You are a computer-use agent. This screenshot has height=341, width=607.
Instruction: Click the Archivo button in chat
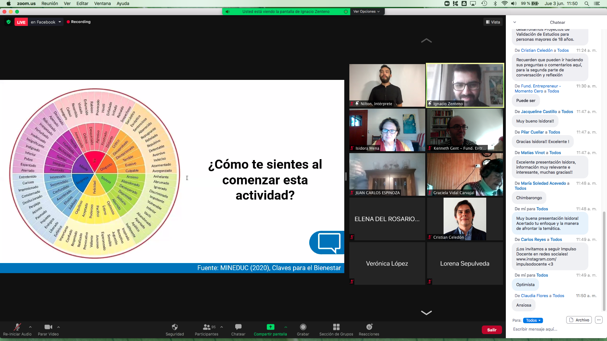pyautogui.click(x=579, y=320)
